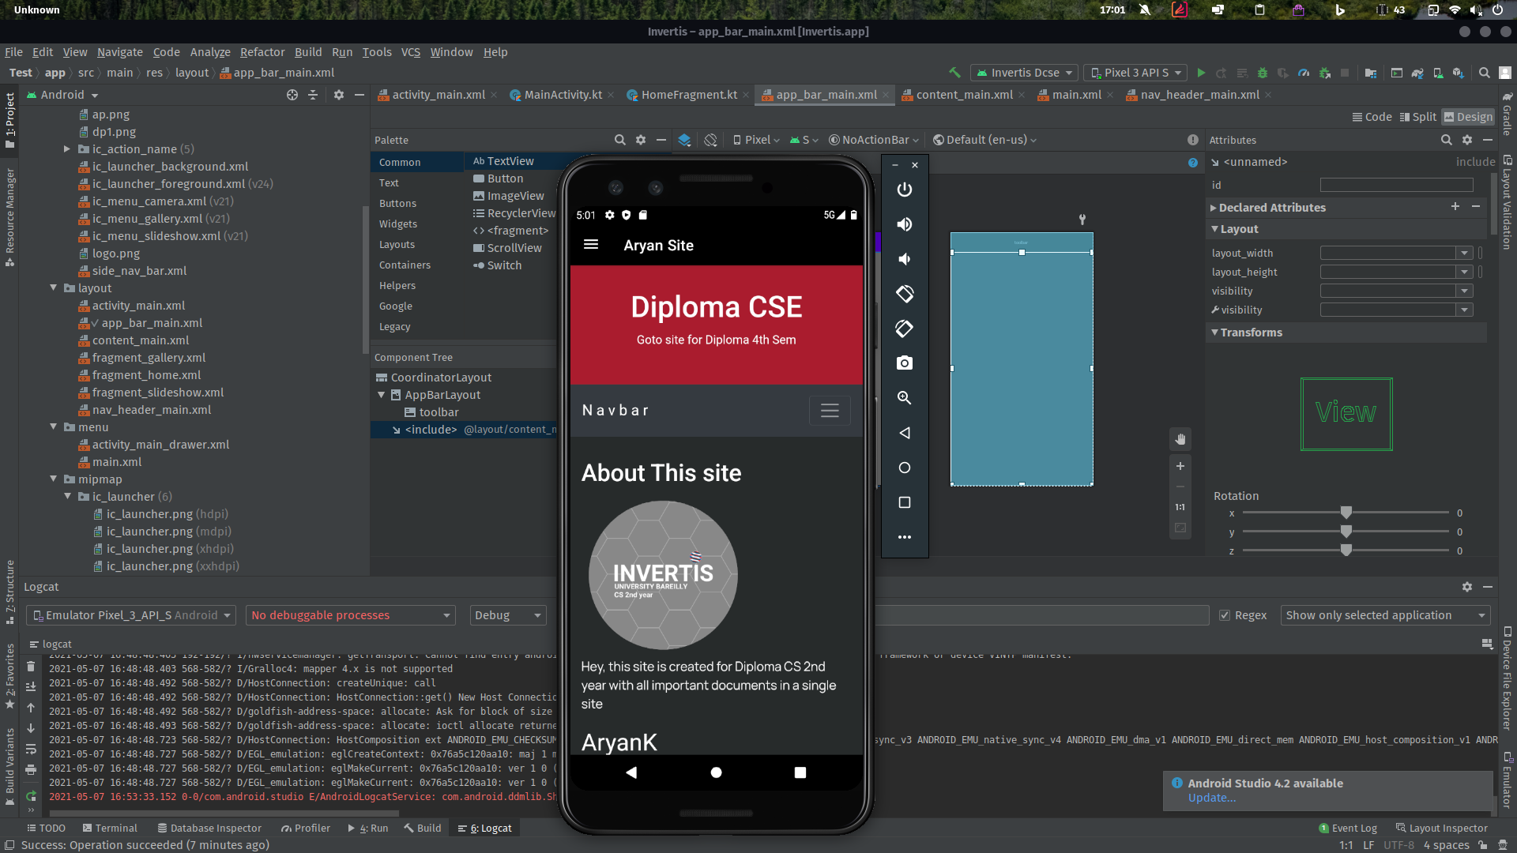Open the Terminal tool window
Image resolution: width=1517 pixels, height=853 pixels.
[109, 829]
